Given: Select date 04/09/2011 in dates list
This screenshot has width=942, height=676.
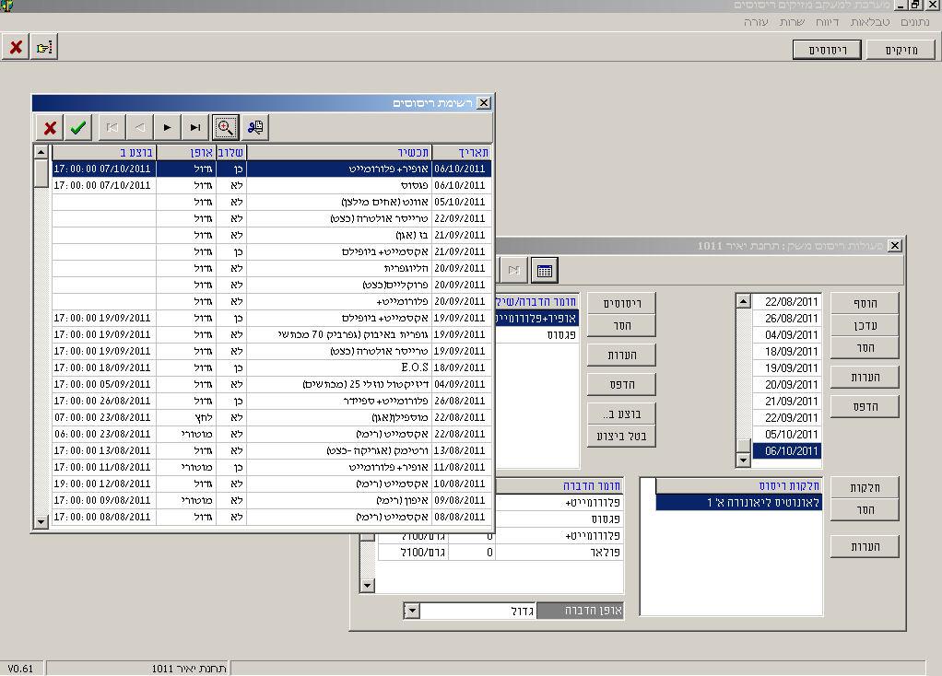Looking at the screenshot, I should [x=786, y=335].
